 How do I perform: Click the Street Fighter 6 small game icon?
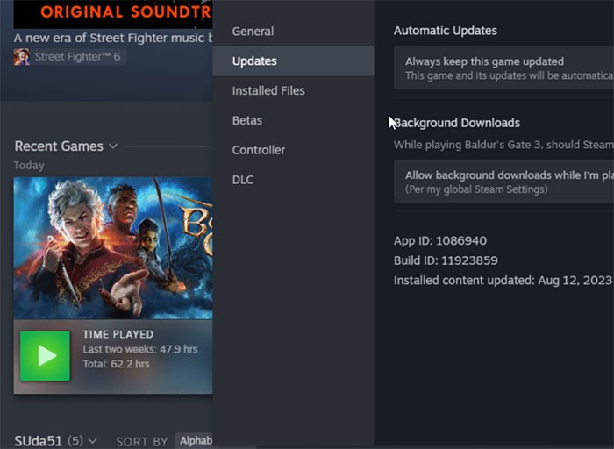[22, 56]
